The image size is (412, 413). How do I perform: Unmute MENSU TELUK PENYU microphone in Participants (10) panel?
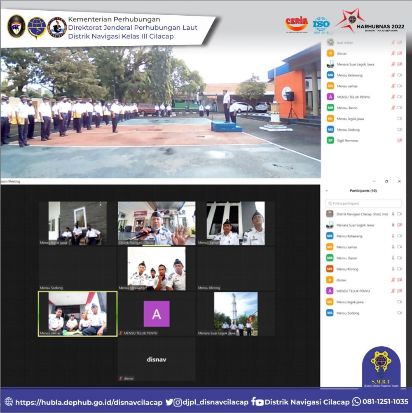click(393, 291)
